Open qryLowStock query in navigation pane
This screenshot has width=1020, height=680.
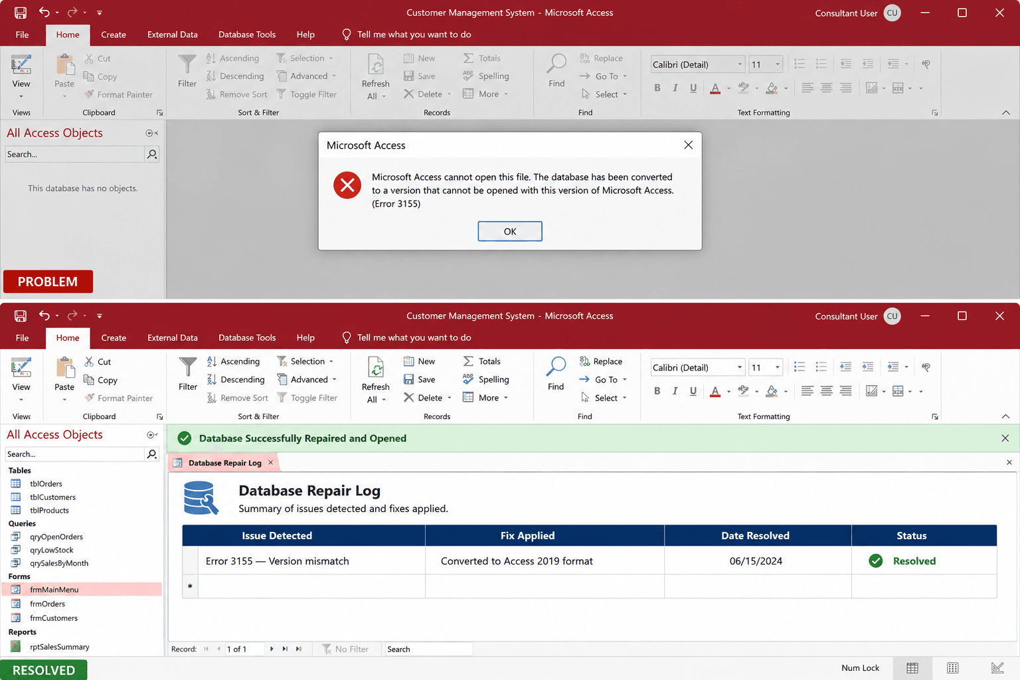point(51,550)
